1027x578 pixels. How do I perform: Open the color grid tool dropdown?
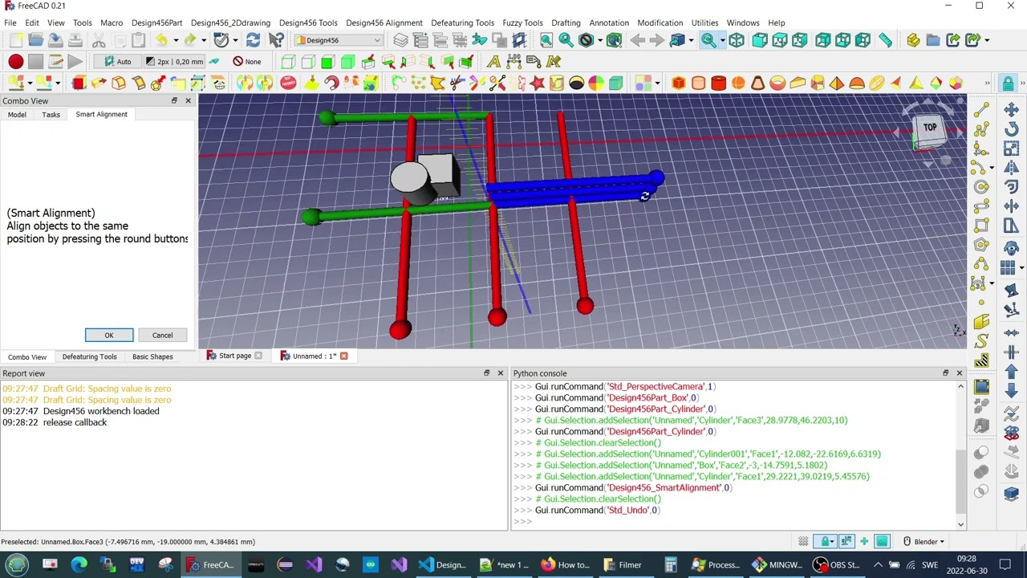(x=656, y=83)
